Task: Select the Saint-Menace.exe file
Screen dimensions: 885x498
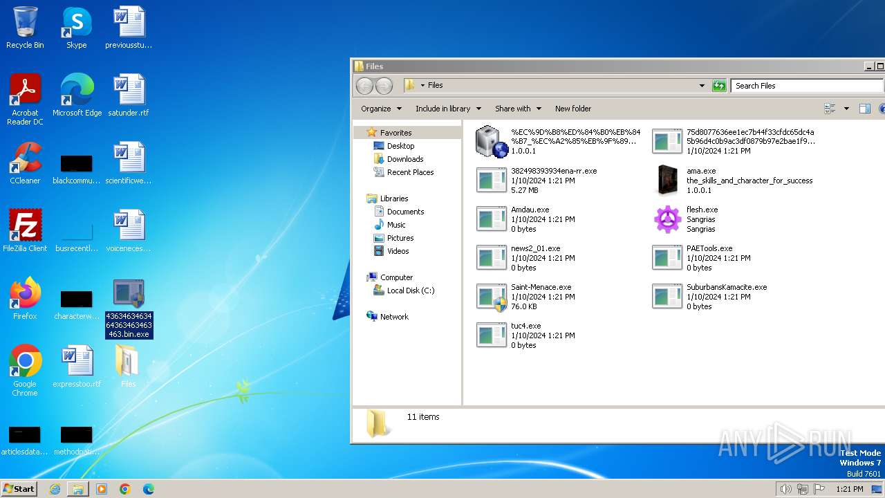Action: click(525, 297)
